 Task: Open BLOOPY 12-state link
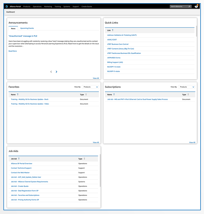click(x=114, y=67)
